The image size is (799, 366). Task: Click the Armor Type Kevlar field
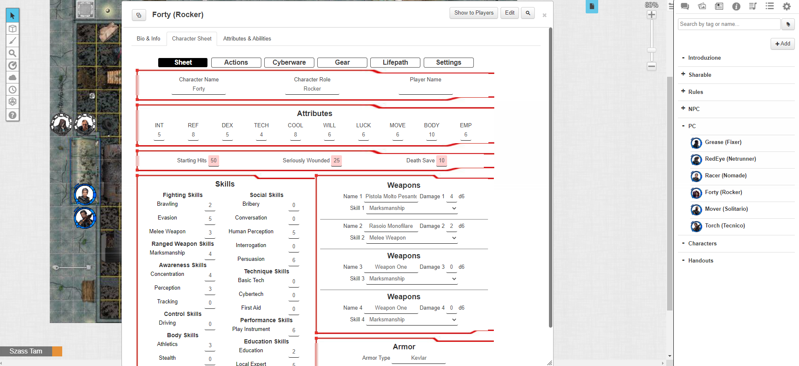(419, 358)
